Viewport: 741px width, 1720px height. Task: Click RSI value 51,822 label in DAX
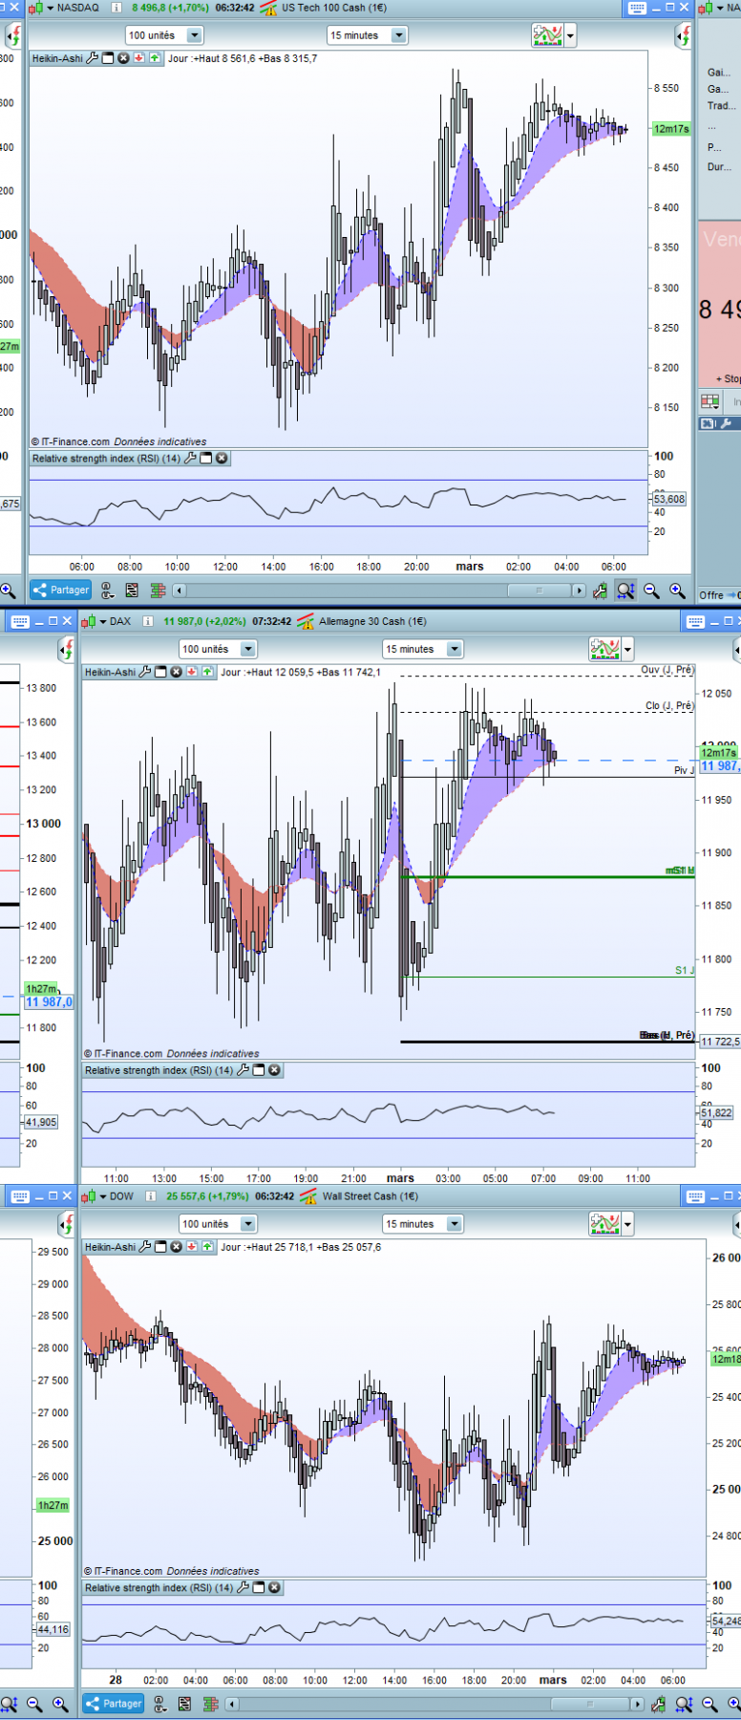pos(716,1113)
